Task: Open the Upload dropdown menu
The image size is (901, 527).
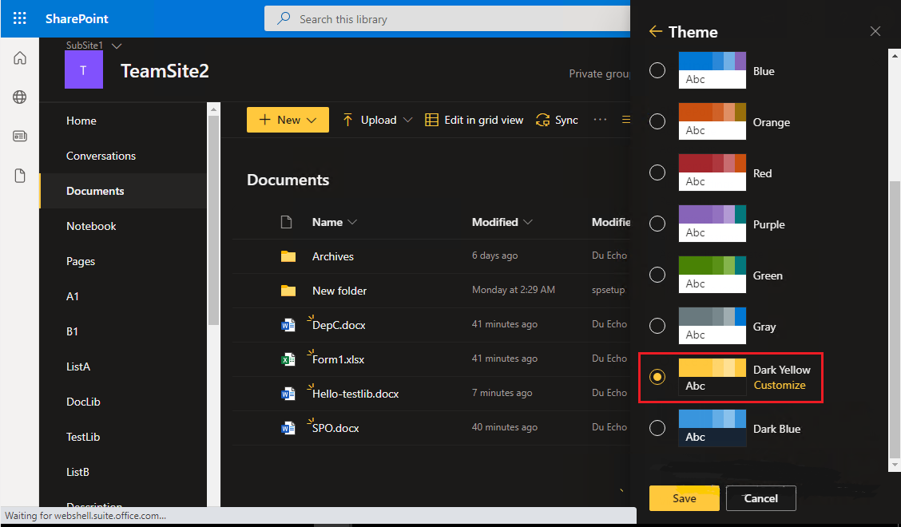Action: click(407, 120)
